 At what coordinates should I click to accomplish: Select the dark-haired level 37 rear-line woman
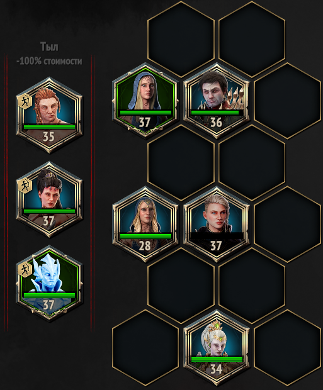coord(49,199)
